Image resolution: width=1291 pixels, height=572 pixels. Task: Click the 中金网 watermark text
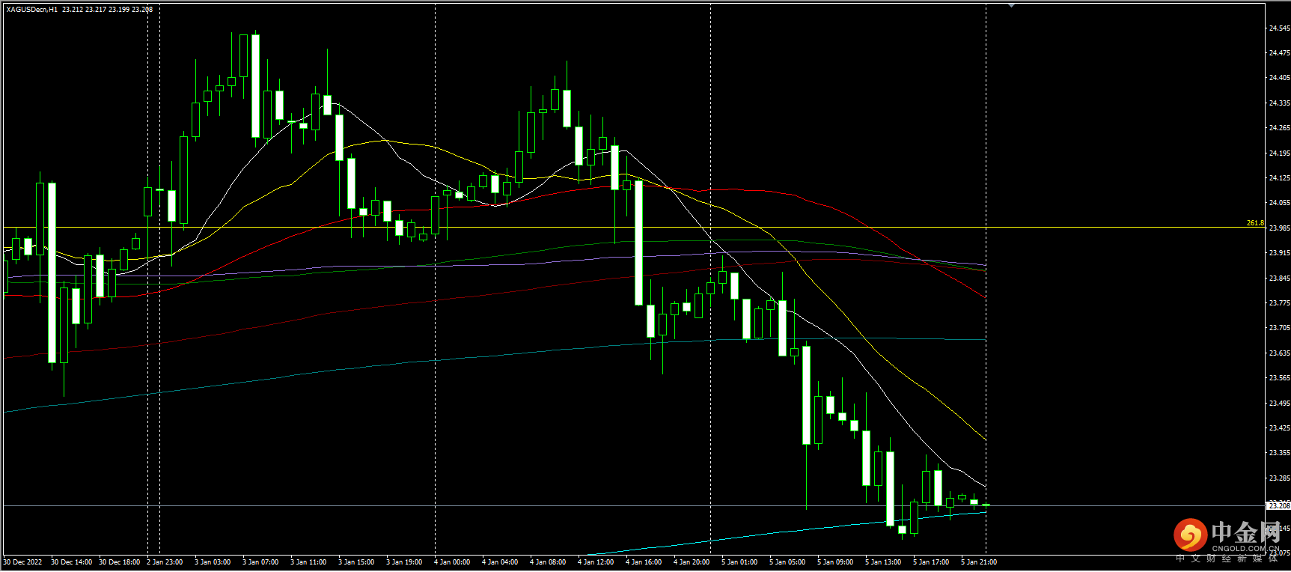[x=1245, y=532]
